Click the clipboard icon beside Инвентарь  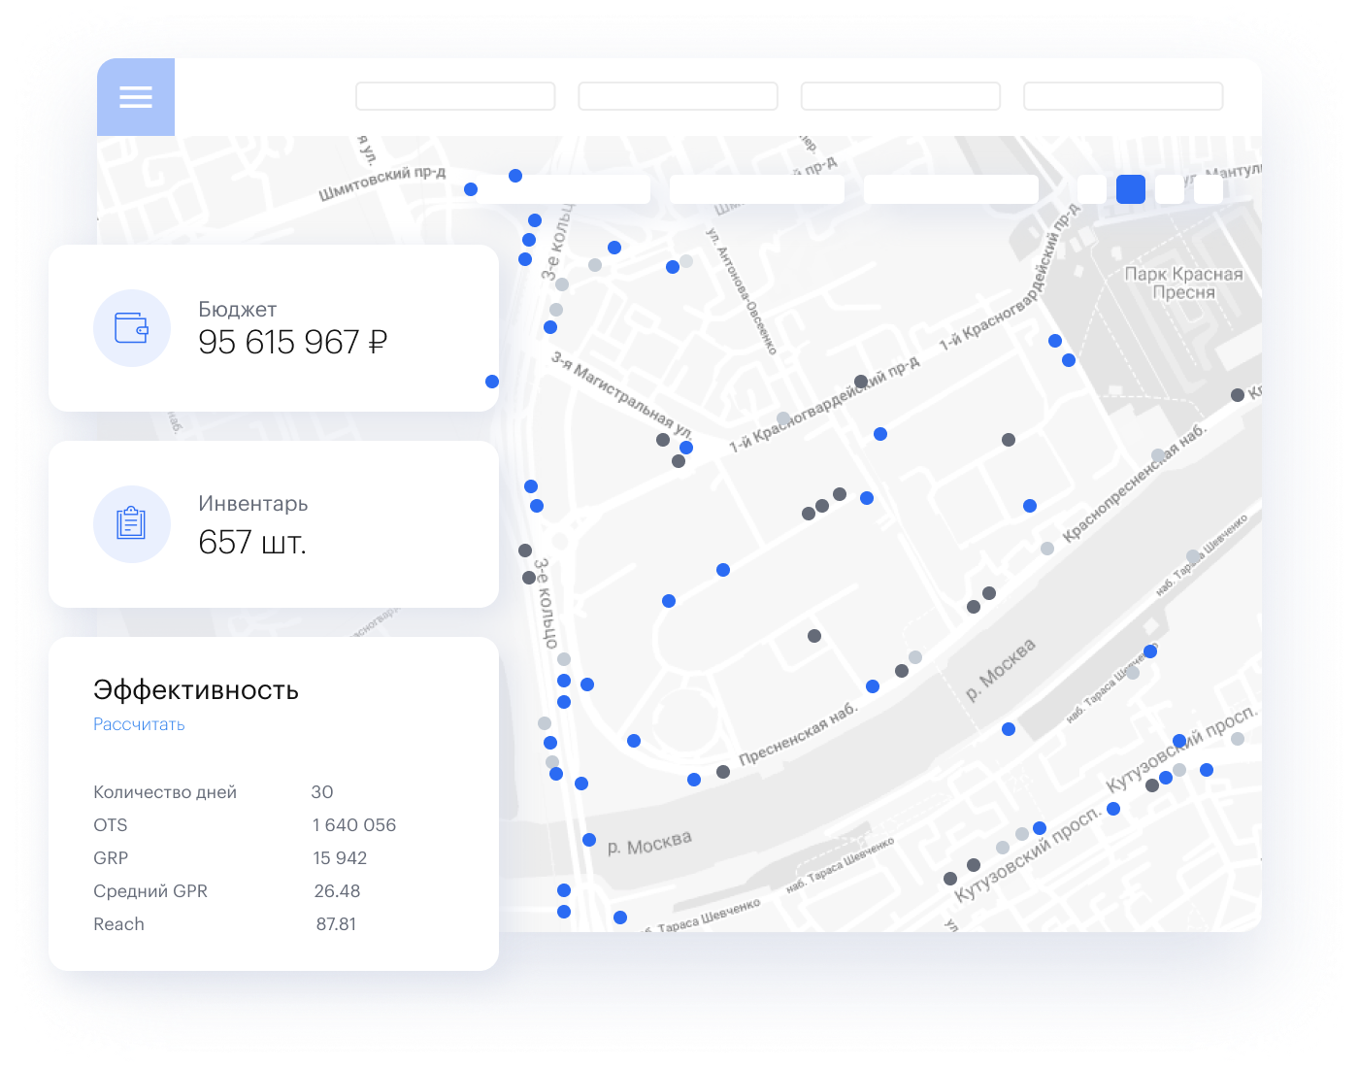[131, 524]
